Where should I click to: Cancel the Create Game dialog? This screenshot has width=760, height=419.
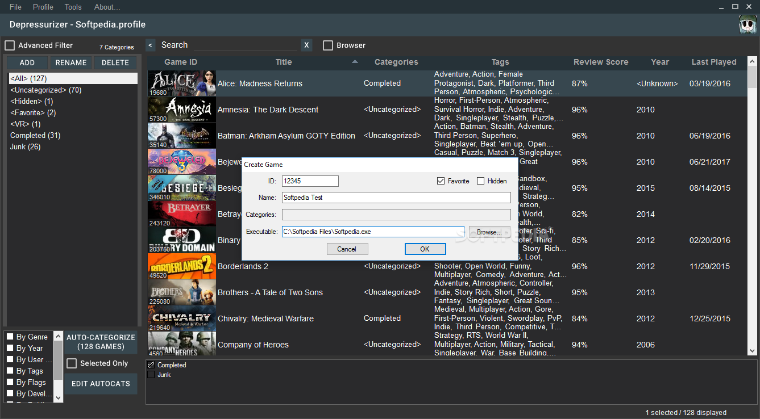pyautogui.click(x=347, y=249)
